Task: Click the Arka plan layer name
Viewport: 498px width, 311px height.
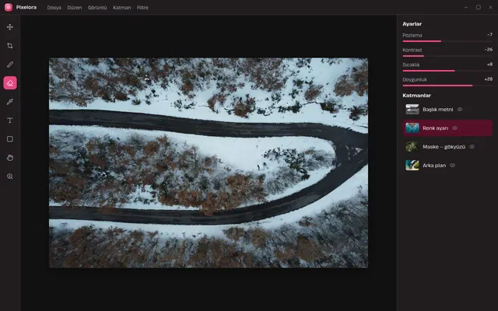Action: [x=434, y=166]
